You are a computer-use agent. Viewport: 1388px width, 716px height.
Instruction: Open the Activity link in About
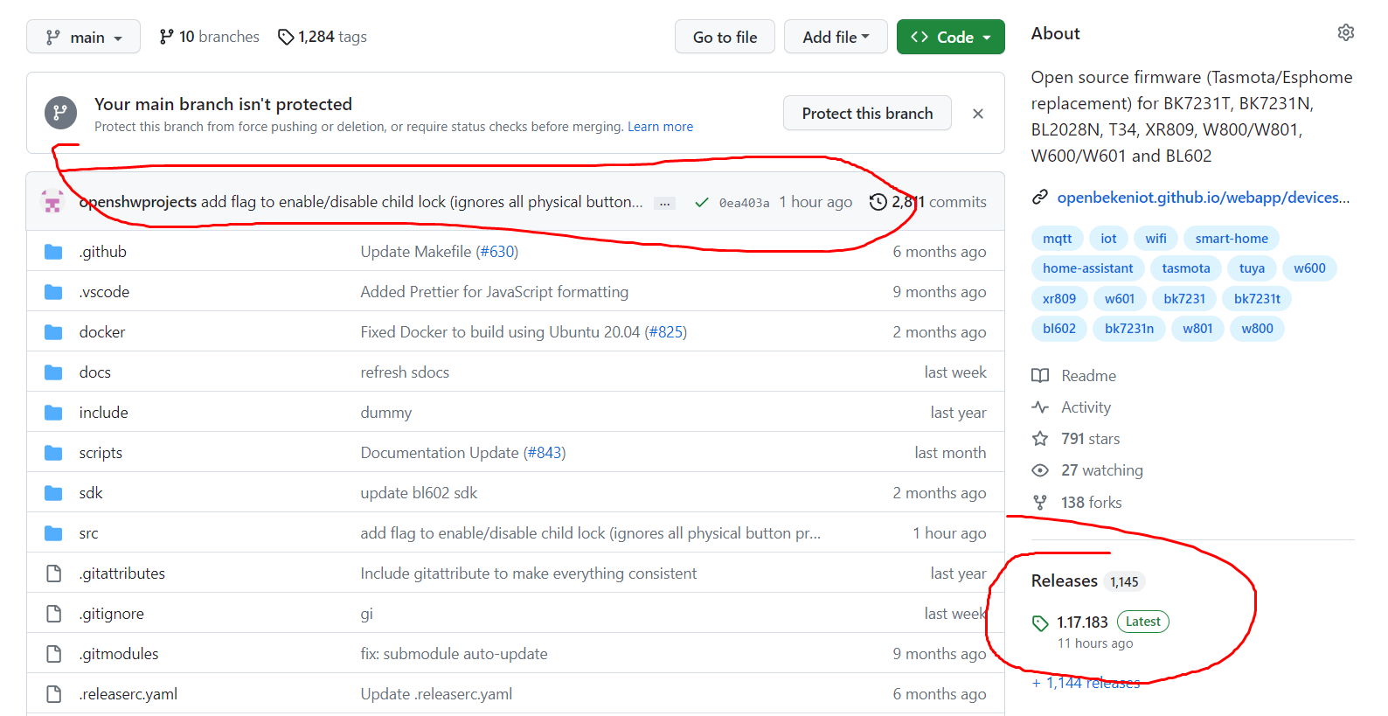1086,407
